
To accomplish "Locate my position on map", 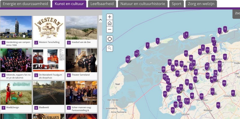I will [x=109, y=39].
